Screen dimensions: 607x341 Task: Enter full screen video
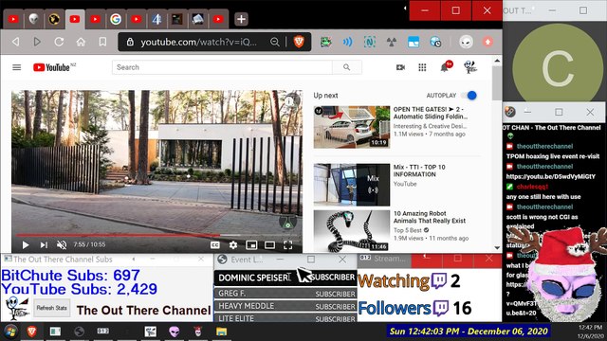[x=287, y=245]
